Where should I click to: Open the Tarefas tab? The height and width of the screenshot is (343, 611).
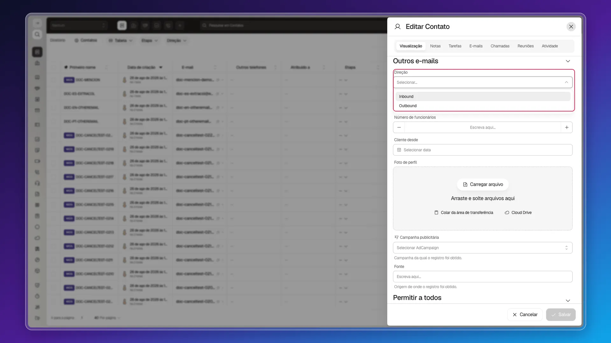point(455,46)
